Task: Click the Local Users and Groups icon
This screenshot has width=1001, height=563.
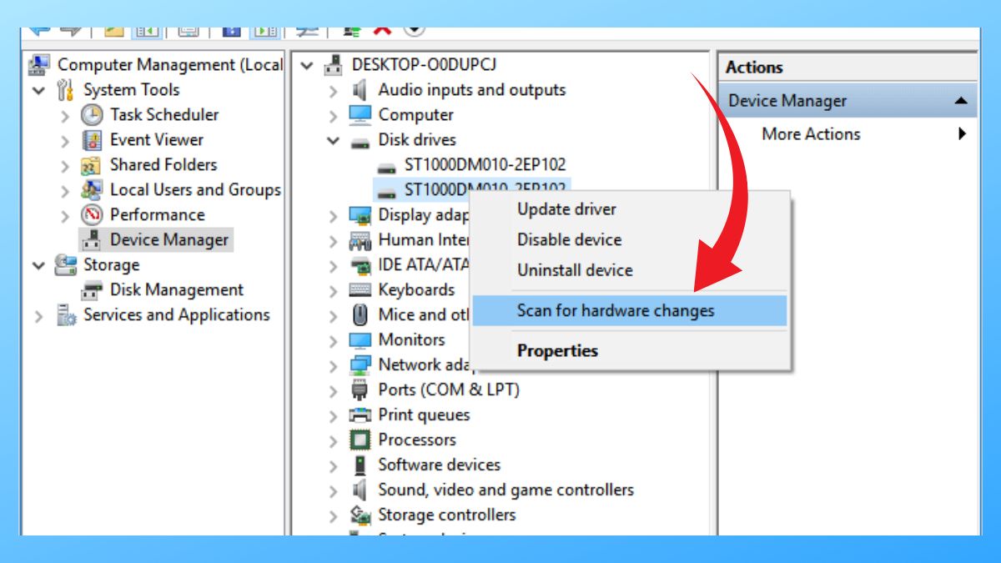Action: [x=92, y=190]
